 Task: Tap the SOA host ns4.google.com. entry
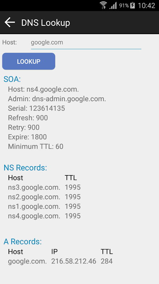point(43,89)
